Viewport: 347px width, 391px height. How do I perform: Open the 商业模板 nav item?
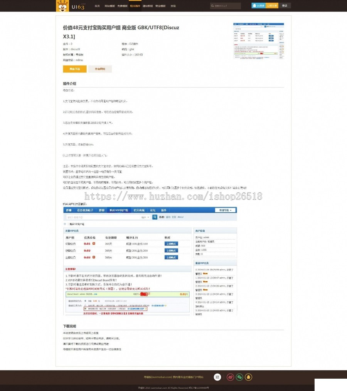click(160, 6)
